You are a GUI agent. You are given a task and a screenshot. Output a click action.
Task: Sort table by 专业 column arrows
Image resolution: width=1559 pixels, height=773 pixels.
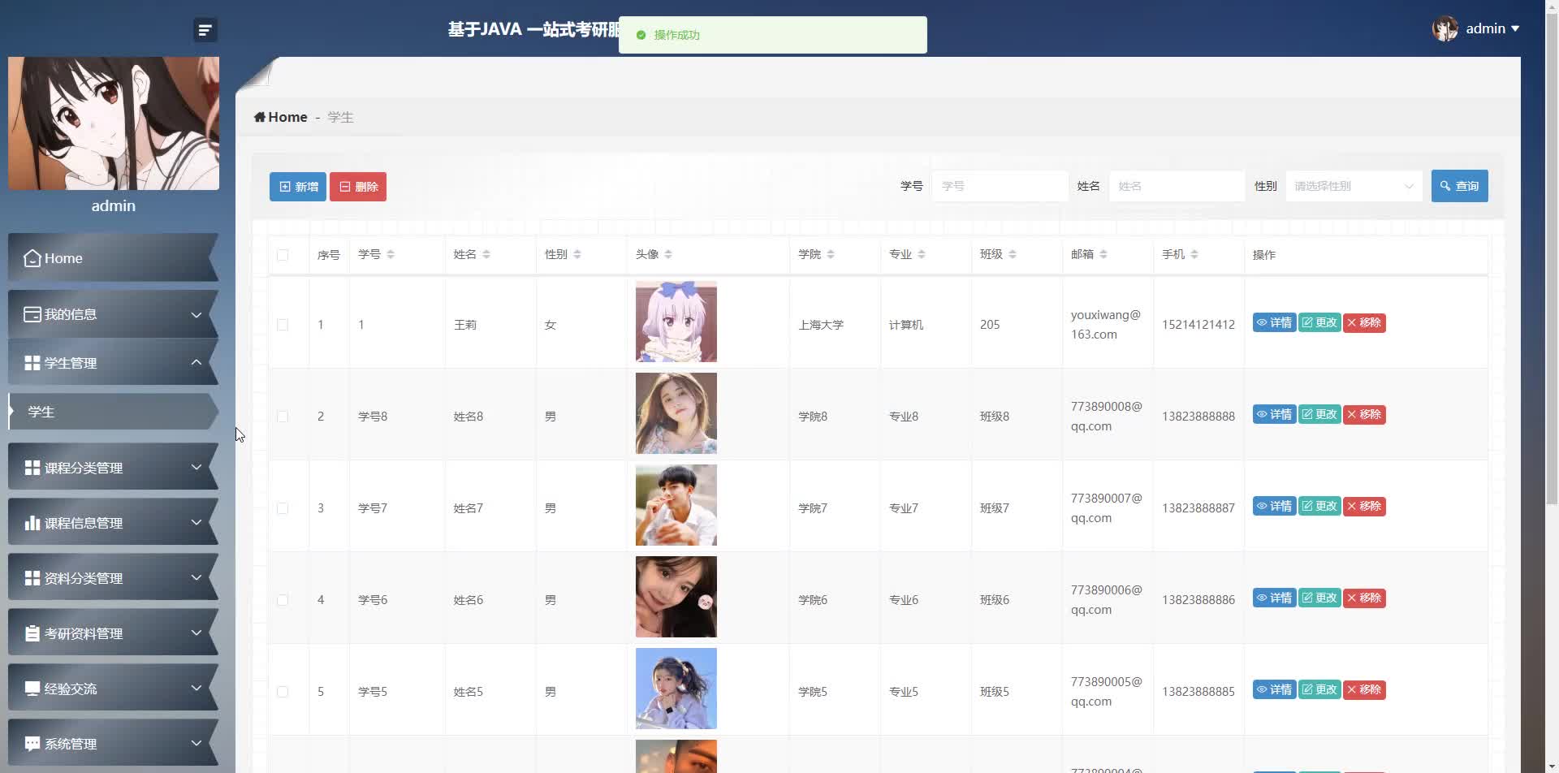(922, 254)
